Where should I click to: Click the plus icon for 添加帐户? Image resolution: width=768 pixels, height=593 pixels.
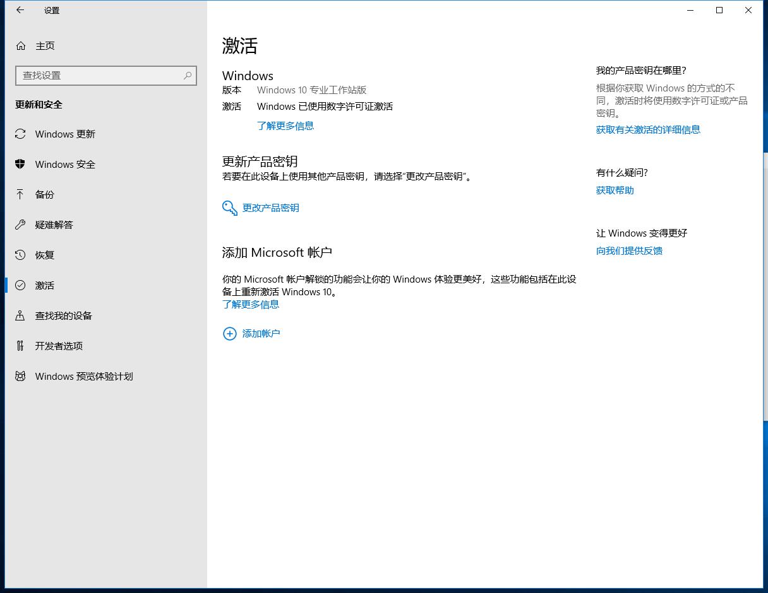point(229,334)
